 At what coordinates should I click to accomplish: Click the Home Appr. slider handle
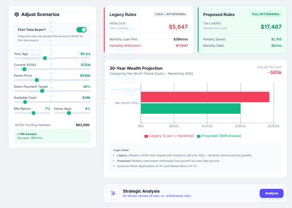(x=69, y=113)
